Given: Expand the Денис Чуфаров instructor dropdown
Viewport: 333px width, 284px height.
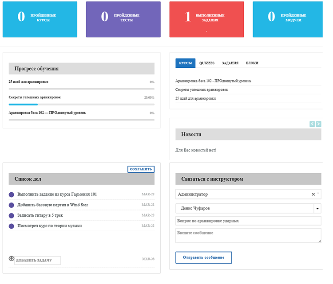Looking at the screenshot, I should pos(317,208).
